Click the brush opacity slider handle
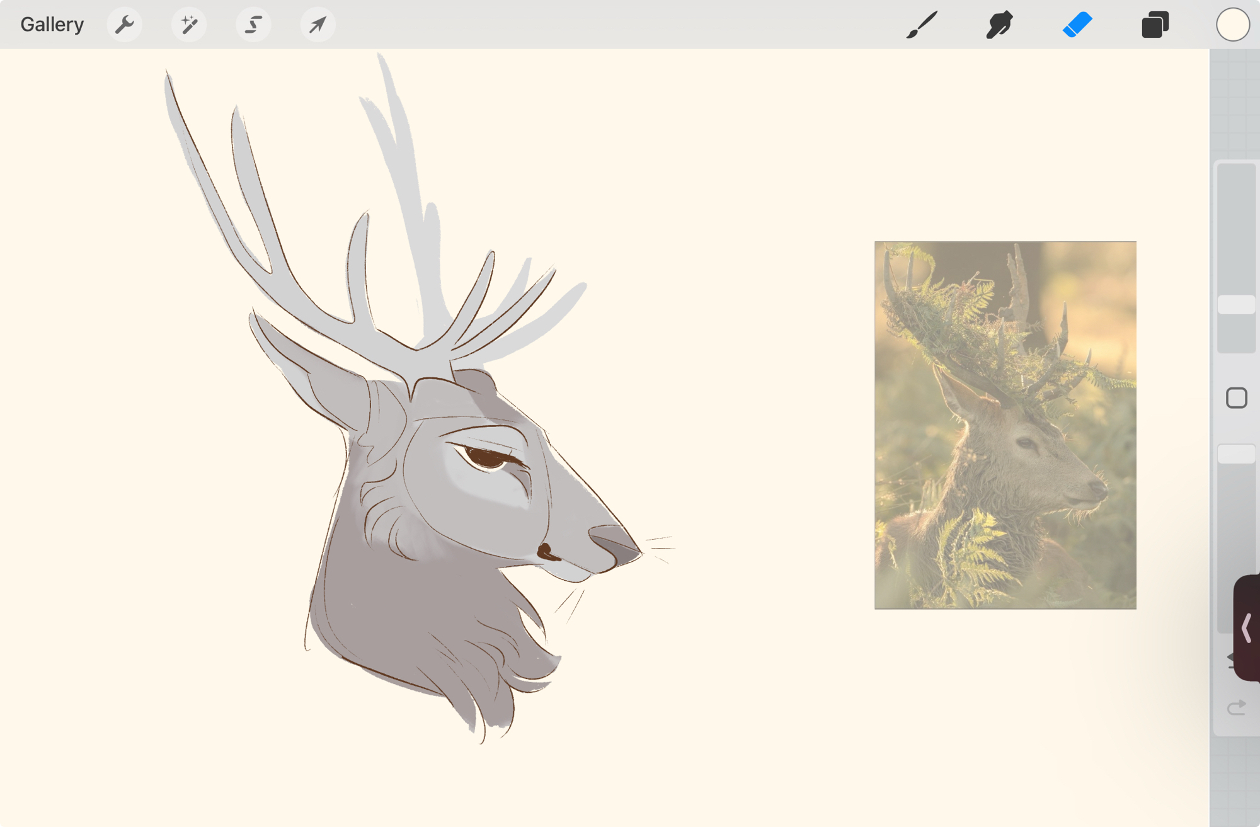This screenshot has height=827, width=1260. [1236, 453]
